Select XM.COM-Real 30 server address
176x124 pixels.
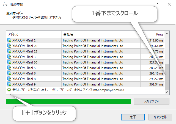(x=25, y=62)
